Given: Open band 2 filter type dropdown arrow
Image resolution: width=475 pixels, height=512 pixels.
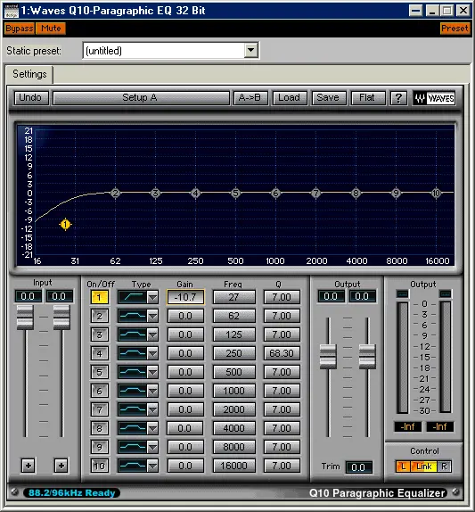Looking at the screenshot, I should (152, 316).
